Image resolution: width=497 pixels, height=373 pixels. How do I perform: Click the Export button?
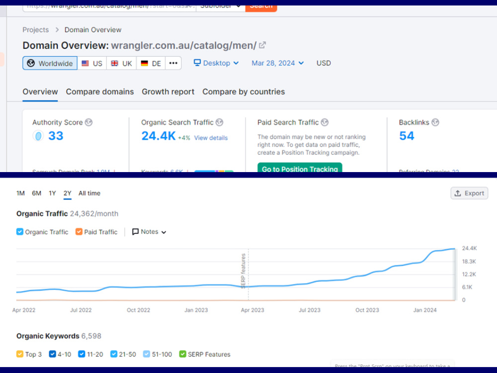click(x=469, y=193)
